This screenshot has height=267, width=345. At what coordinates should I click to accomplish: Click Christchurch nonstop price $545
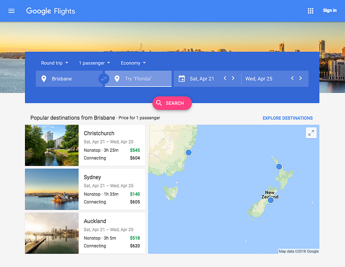135,150
